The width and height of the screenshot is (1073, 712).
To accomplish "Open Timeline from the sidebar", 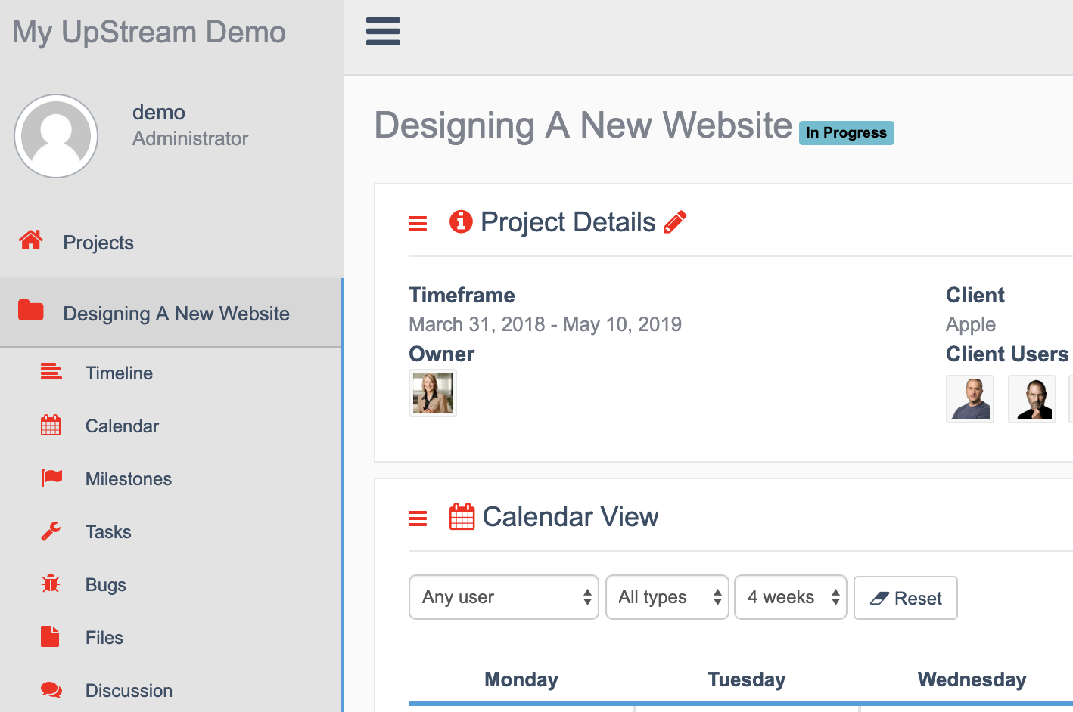I will click(119, 373).
